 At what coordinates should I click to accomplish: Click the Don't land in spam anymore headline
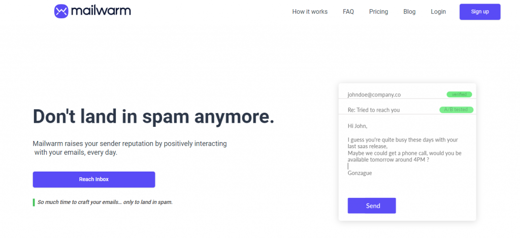click(153, 116)
